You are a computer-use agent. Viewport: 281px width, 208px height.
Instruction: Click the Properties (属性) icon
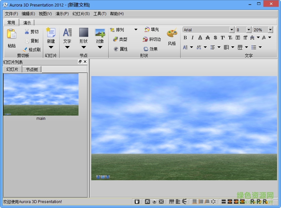click(x=121, y=49)
